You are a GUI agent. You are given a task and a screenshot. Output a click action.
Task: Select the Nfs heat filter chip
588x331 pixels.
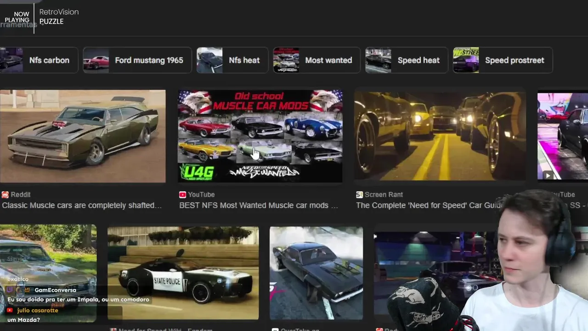point(232,60)
